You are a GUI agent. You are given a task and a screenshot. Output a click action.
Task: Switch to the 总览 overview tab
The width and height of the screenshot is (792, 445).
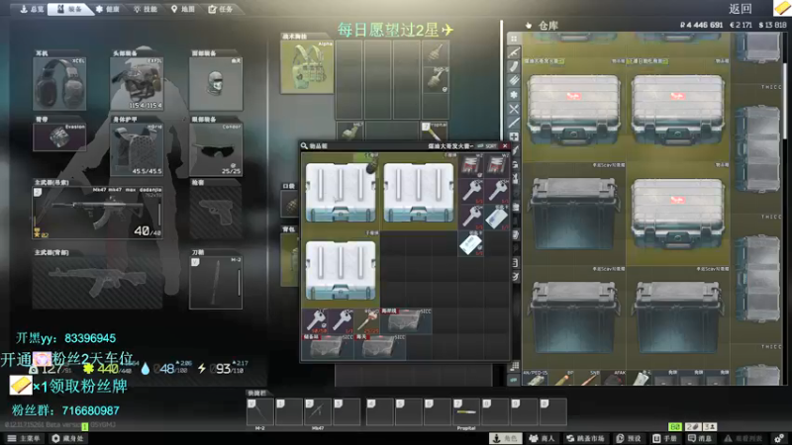pos(32,9)
